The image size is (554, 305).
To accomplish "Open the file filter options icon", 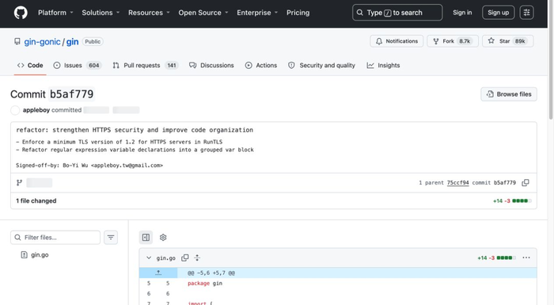I will [x=111, y=238].
